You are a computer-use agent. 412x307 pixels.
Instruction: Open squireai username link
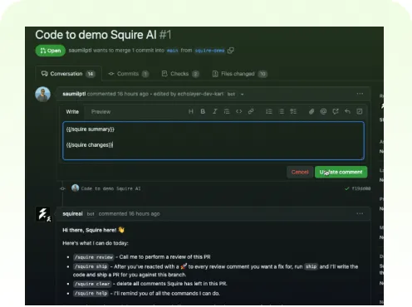click(x=72, y=214)
